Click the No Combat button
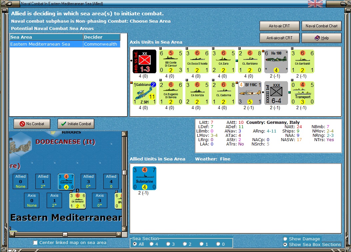Screen dimensions: 351x252 coord(32,124)
